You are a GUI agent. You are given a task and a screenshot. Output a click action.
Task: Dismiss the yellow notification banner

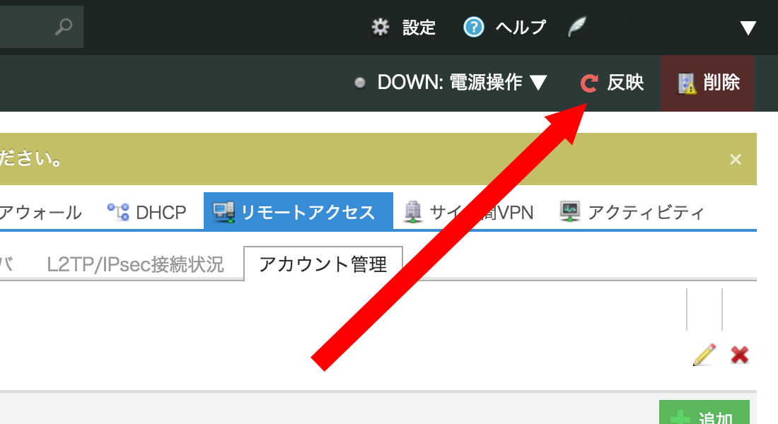pos(736,159)
